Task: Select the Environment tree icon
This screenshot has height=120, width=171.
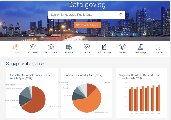Action: [x=51, y=47]
